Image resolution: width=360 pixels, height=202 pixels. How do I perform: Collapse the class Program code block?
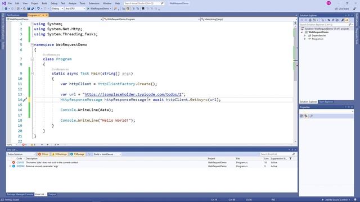(32, 59)
